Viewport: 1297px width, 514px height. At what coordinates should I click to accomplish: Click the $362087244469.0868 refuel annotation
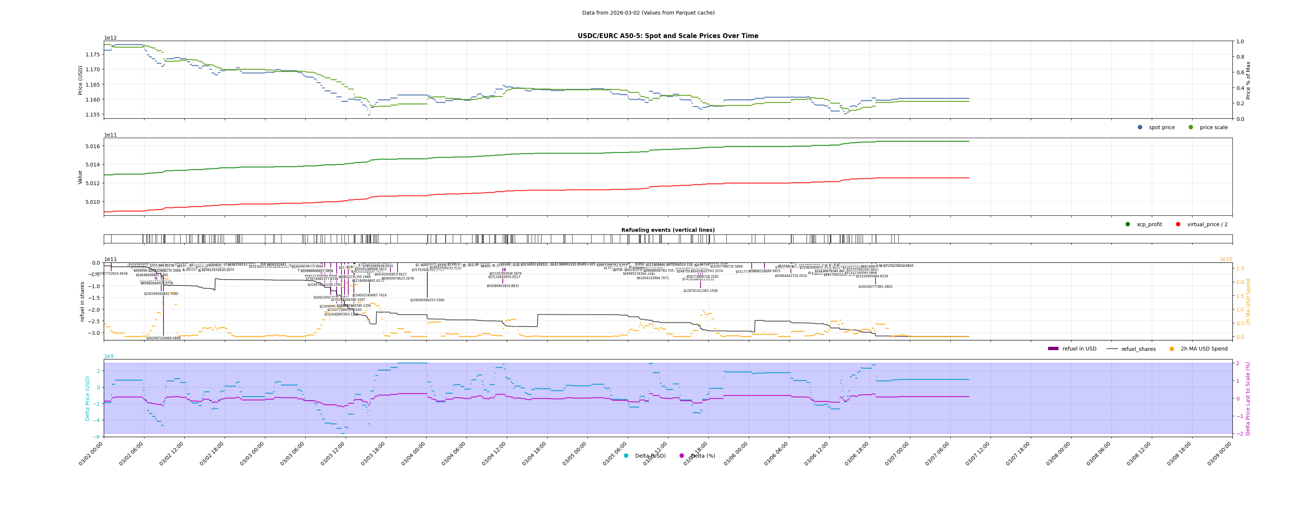click(x=163, y=338)
